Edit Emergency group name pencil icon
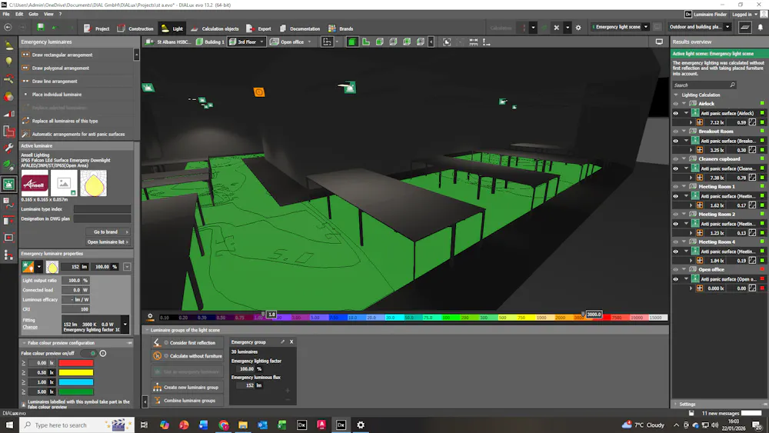This screenshot has width=769, height=433. coord(282,341)
